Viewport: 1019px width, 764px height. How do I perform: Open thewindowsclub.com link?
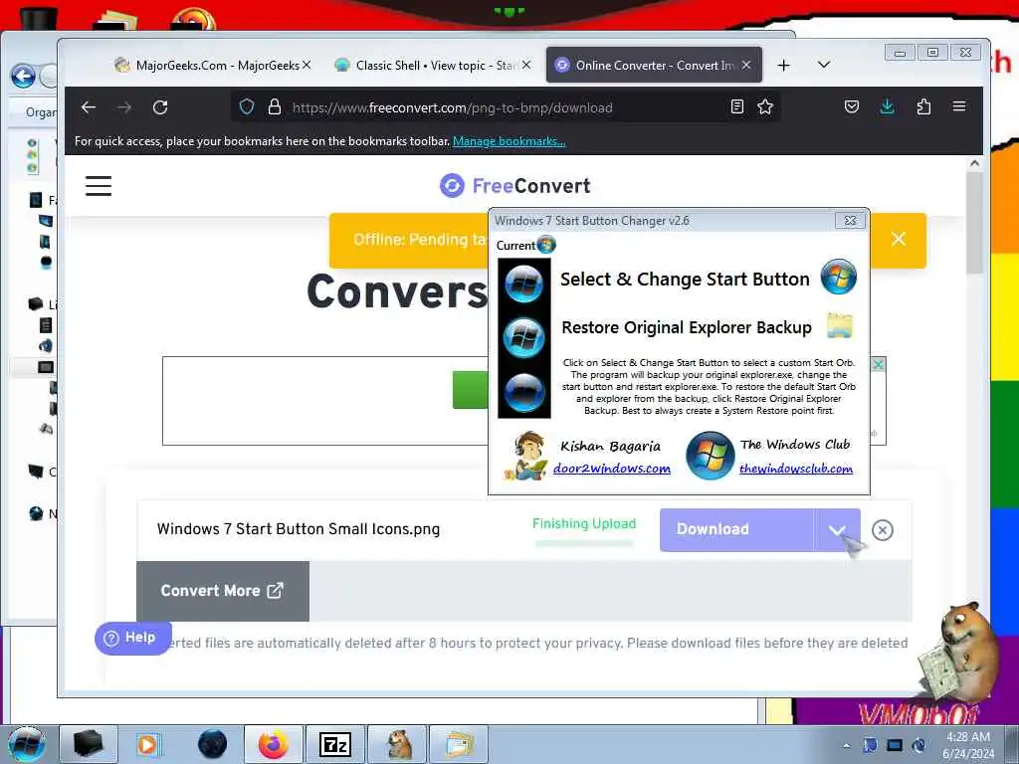(x=796, y=469)
